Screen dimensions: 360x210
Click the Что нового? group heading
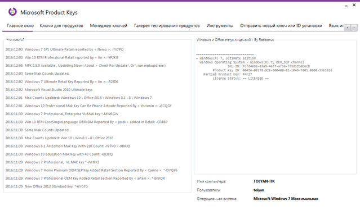pos(15,39)
